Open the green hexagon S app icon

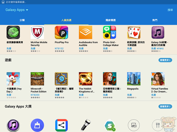(x=110, y=125)
